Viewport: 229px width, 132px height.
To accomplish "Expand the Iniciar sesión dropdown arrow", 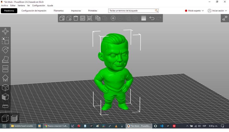I will tap(226, 11).
